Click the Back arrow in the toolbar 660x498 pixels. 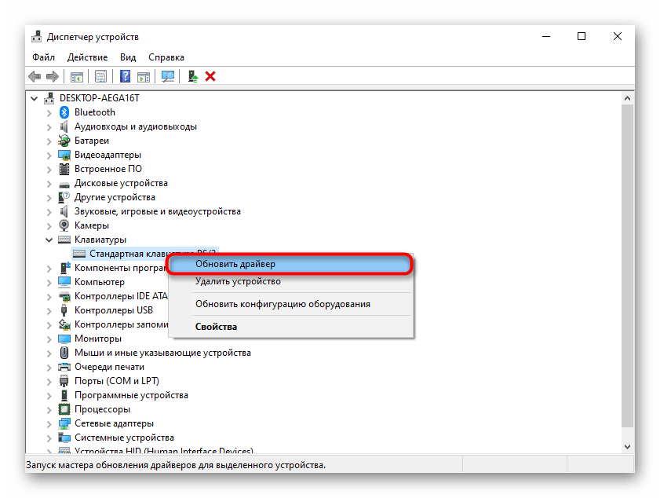point(35,76)
